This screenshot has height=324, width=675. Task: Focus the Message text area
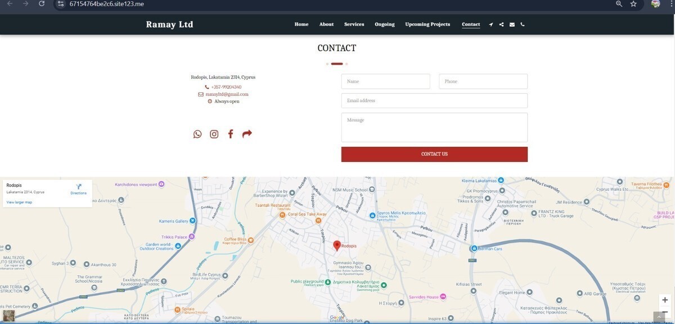coord(434,127)
